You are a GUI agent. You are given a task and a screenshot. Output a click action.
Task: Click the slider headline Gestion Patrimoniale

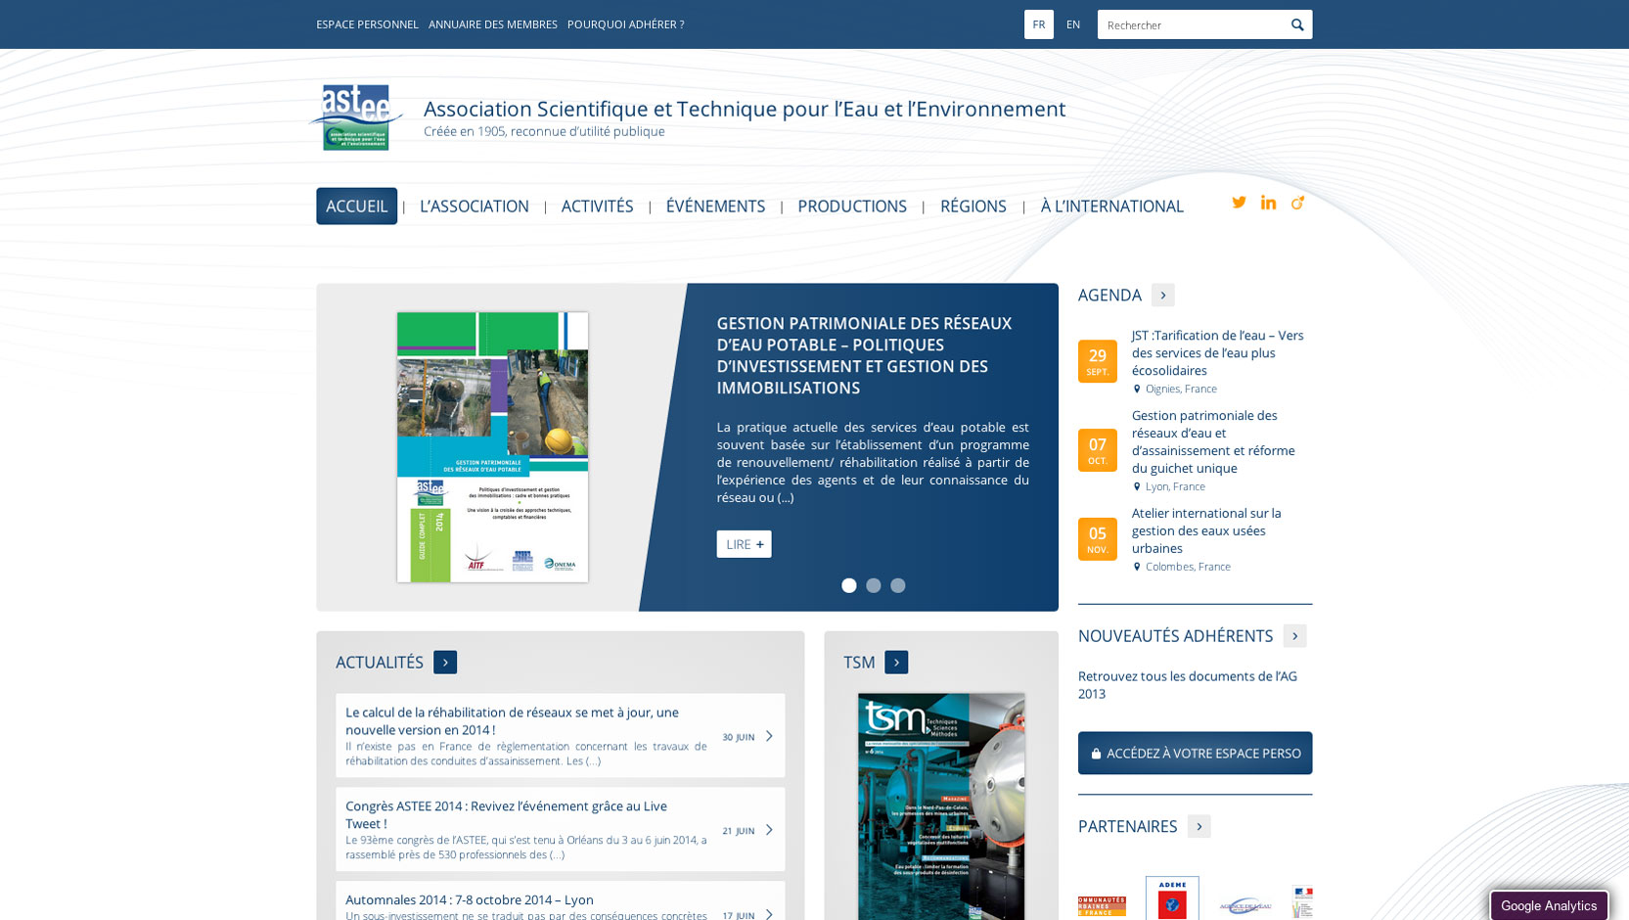coord(864,355)
